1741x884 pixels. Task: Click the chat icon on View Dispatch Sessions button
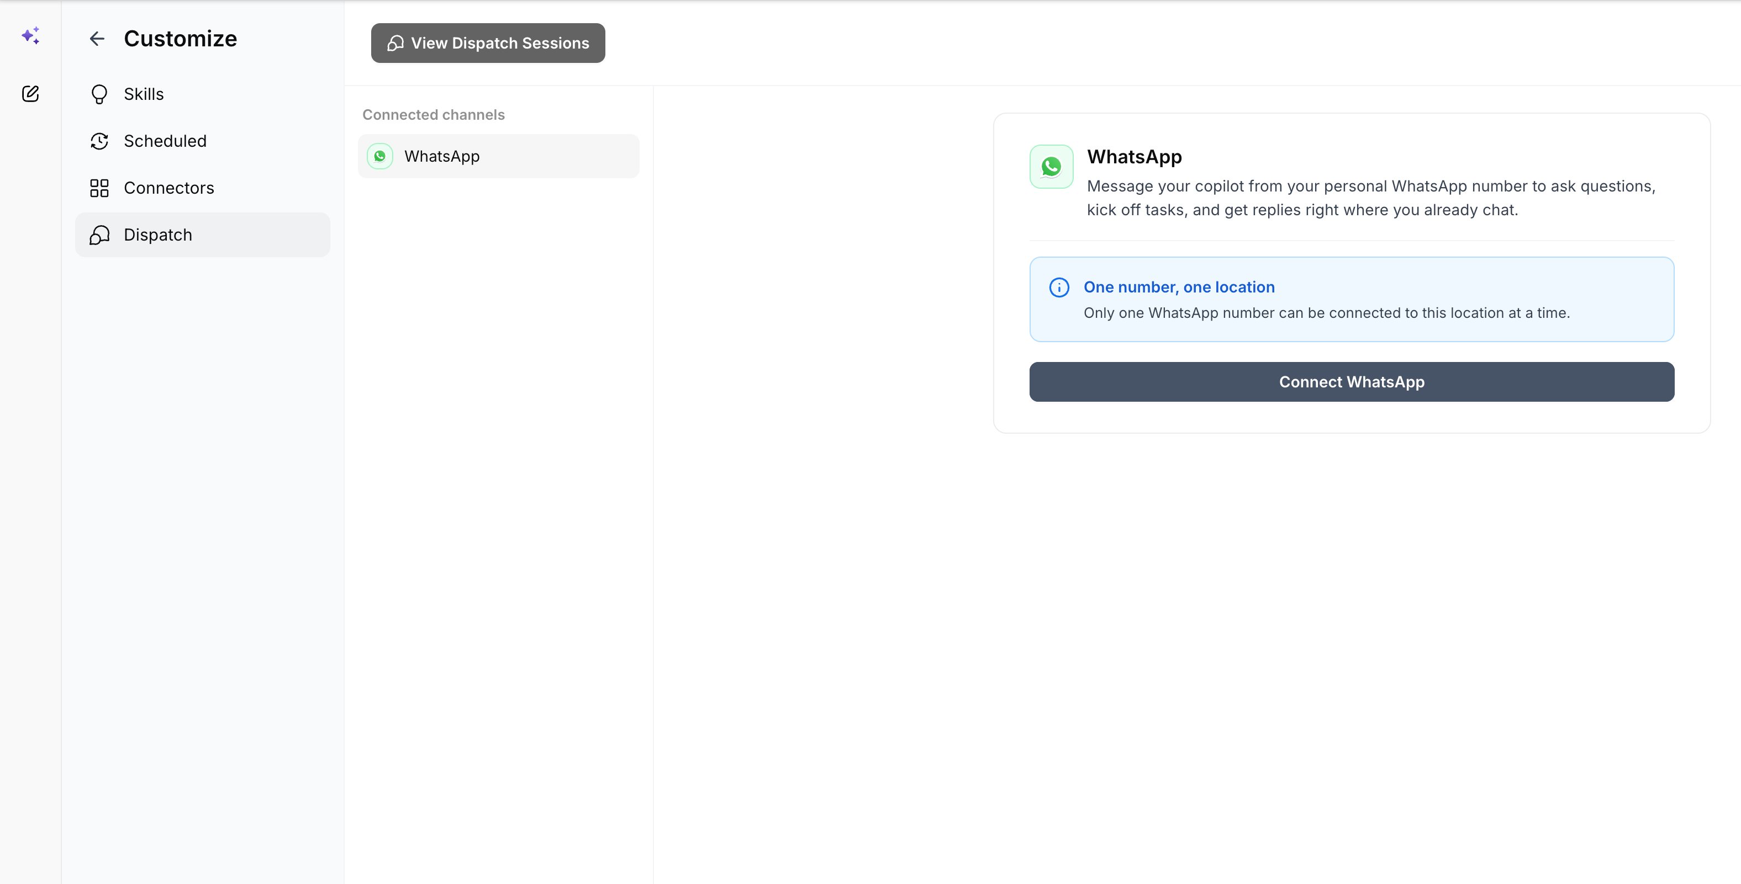click(395, 43)
